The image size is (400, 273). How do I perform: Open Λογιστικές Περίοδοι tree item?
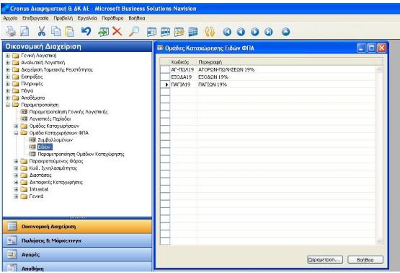(50, 119)
